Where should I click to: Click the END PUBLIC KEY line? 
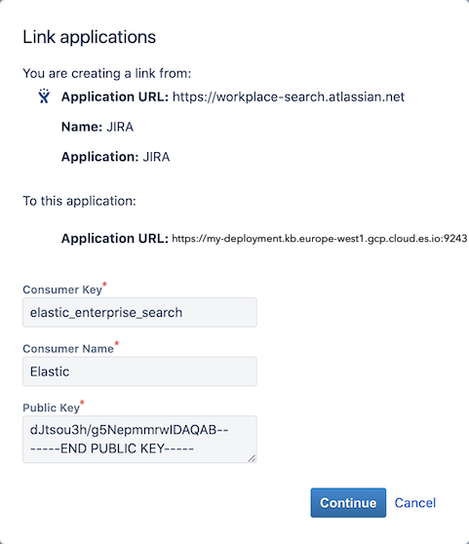pyautogui.click(x=112, y=448)
